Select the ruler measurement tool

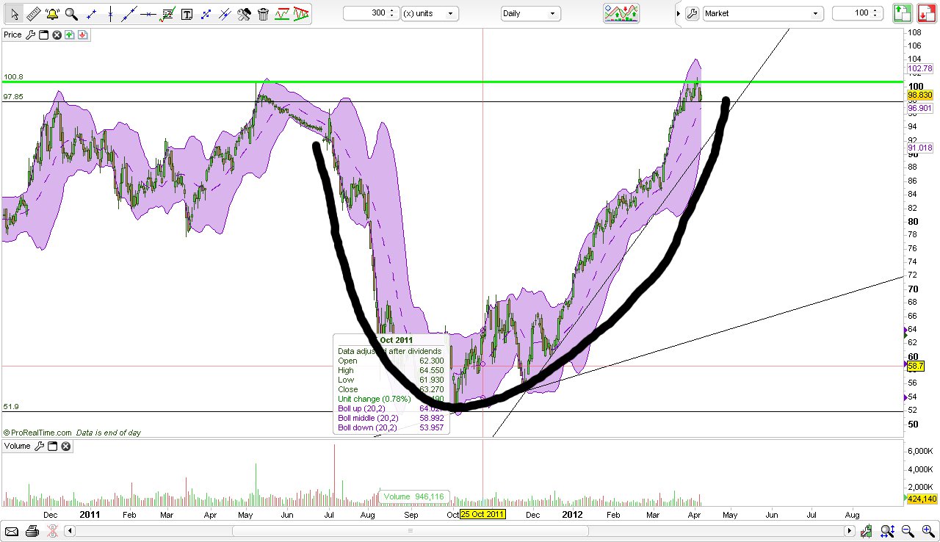tap(33, 13)
